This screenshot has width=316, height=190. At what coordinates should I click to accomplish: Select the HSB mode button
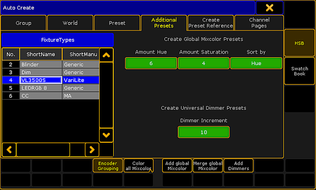tap(299, 43)
